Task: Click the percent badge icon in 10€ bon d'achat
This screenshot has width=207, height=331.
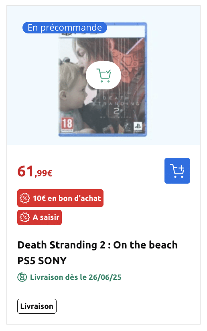Action: (24, 198)
